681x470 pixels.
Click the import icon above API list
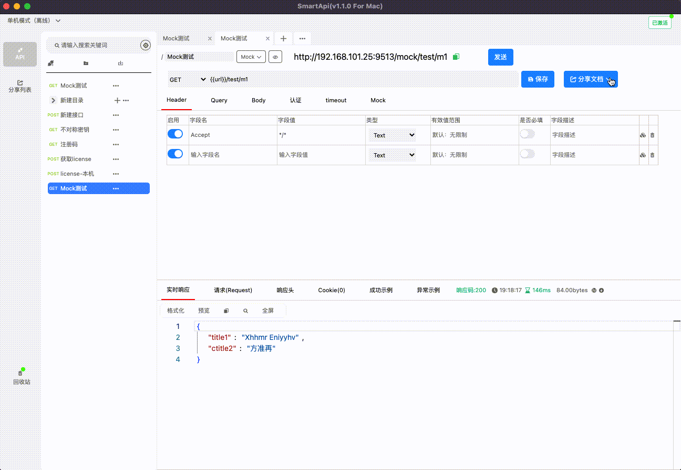tap(120, 63)
